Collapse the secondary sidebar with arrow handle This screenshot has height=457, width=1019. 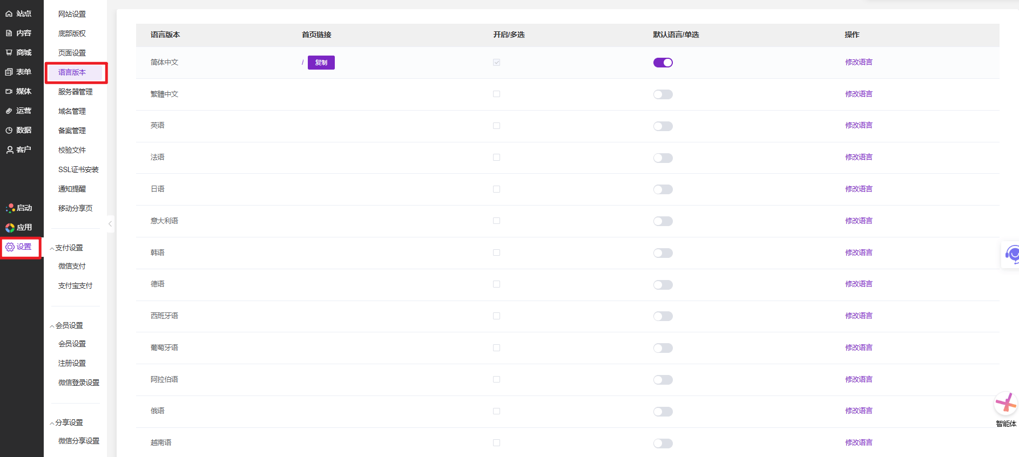click(x=110, y=223)
